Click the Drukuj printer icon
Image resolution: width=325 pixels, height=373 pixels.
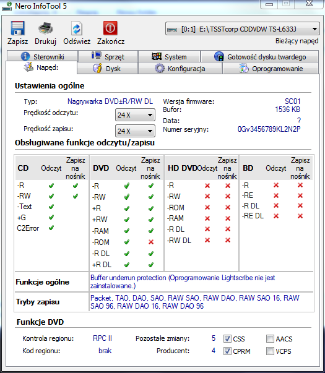(x=45, y=28)
